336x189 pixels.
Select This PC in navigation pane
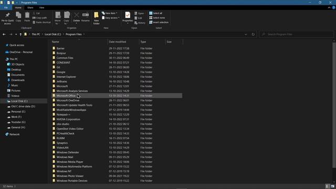(14, 59)
